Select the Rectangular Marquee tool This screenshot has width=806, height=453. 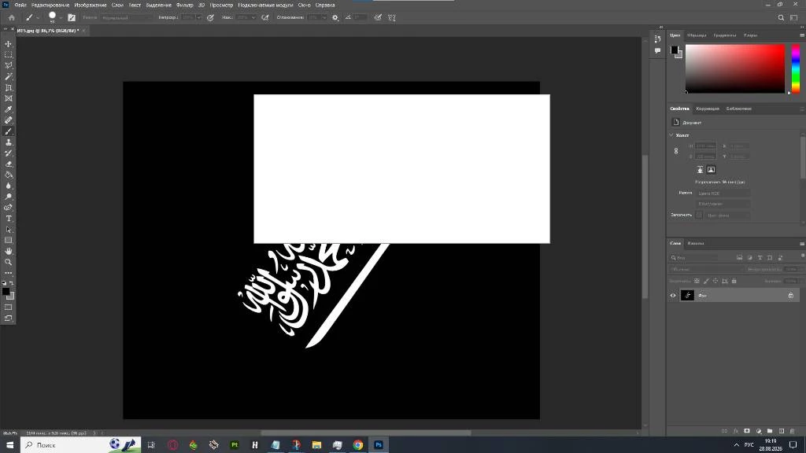(x=8, y=54)
